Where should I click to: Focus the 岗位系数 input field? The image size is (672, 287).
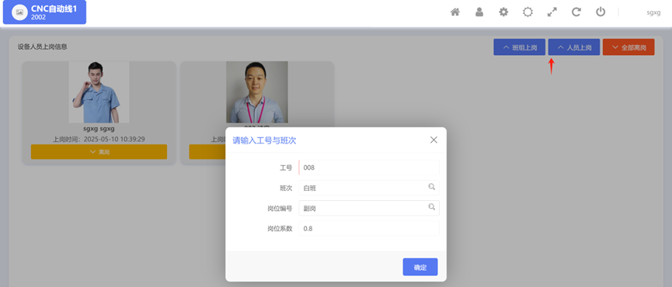(369, 228)
